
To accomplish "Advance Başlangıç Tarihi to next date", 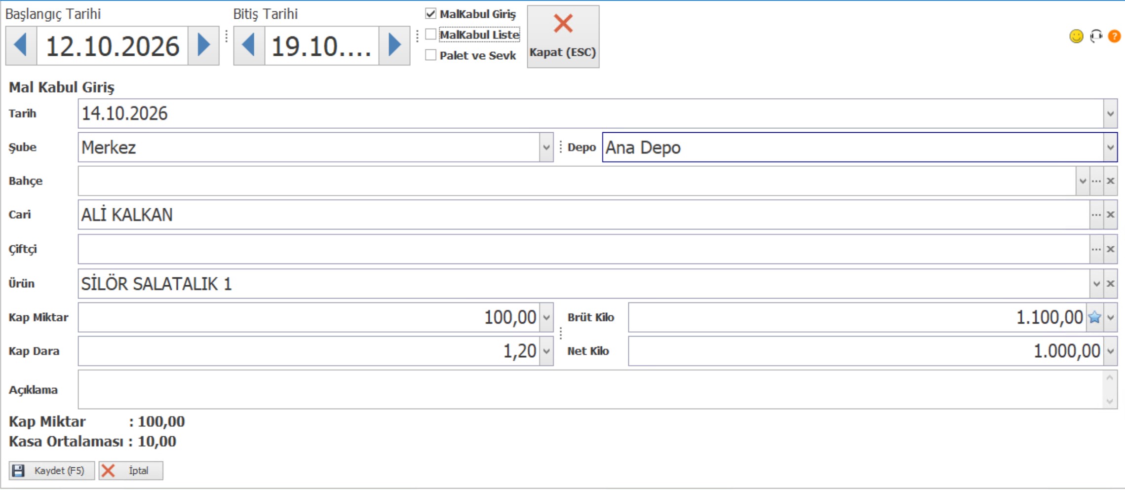I will click(x=203, y=45).
